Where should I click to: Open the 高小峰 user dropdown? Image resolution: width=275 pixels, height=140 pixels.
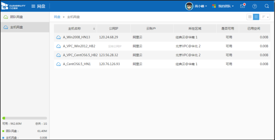[201, 6]
